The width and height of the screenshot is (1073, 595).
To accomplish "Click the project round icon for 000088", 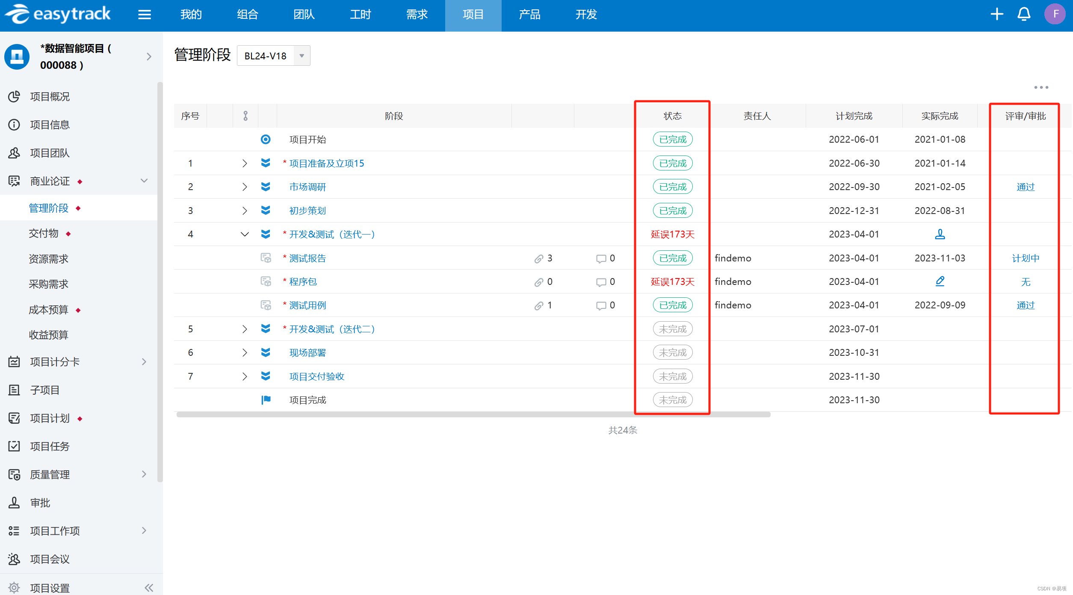I will tap(17, 56).
